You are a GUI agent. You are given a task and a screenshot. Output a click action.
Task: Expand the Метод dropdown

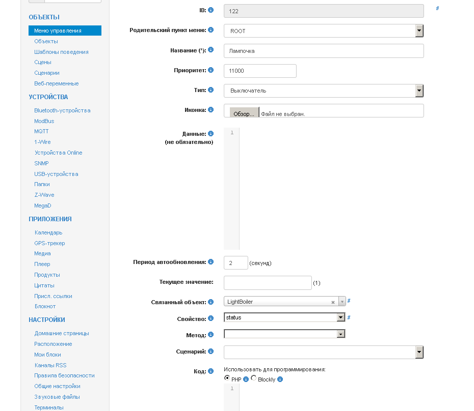point(341,334)
